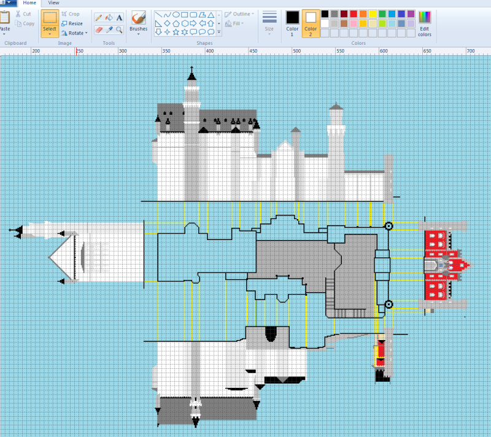Choose the Rounded rectangle shape

click(193, 15)
